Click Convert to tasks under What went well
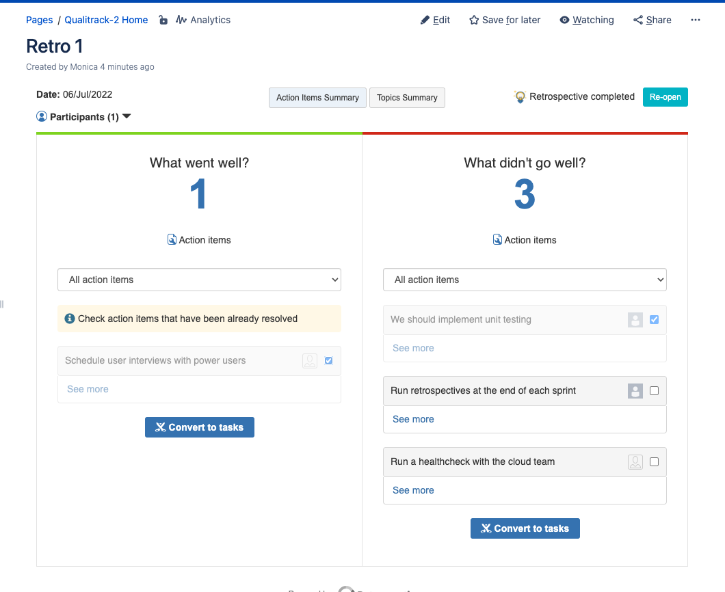 (199, 427)
